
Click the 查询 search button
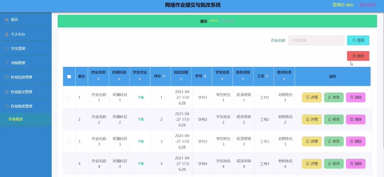click(x=358, y=40)
